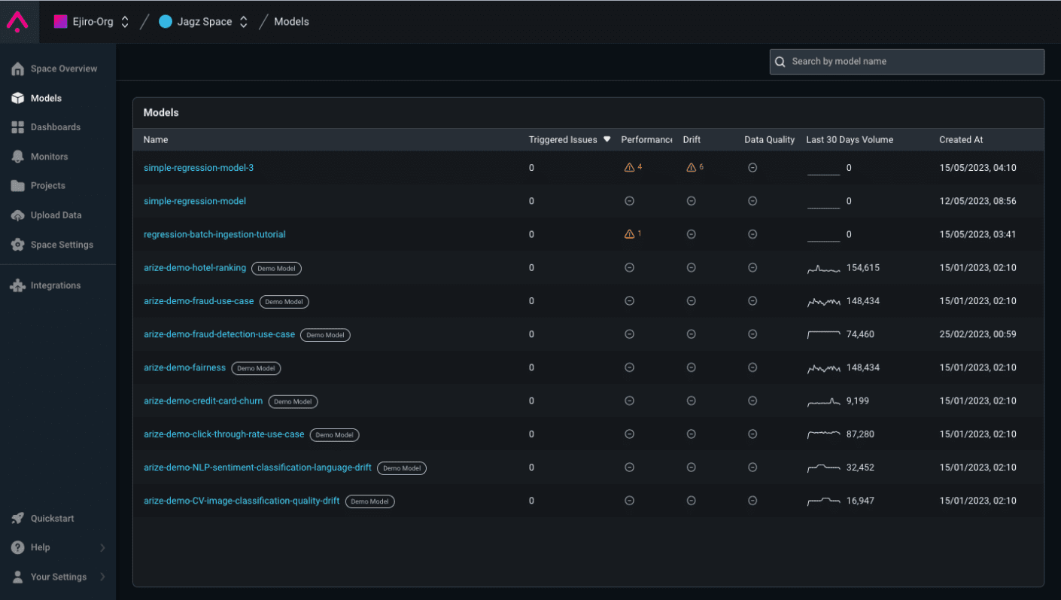1061x600 pixels.
Task: Click performance warning icon for regression-batch-ingestion-tutorial
Action: [629, 234]
